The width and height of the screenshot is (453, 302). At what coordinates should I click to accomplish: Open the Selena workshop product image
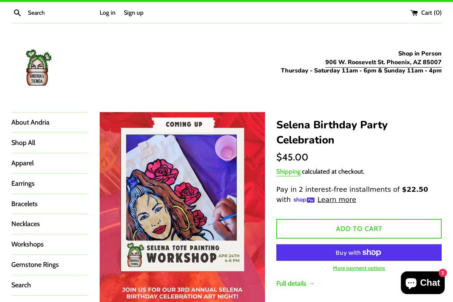(x=182, y=207)
